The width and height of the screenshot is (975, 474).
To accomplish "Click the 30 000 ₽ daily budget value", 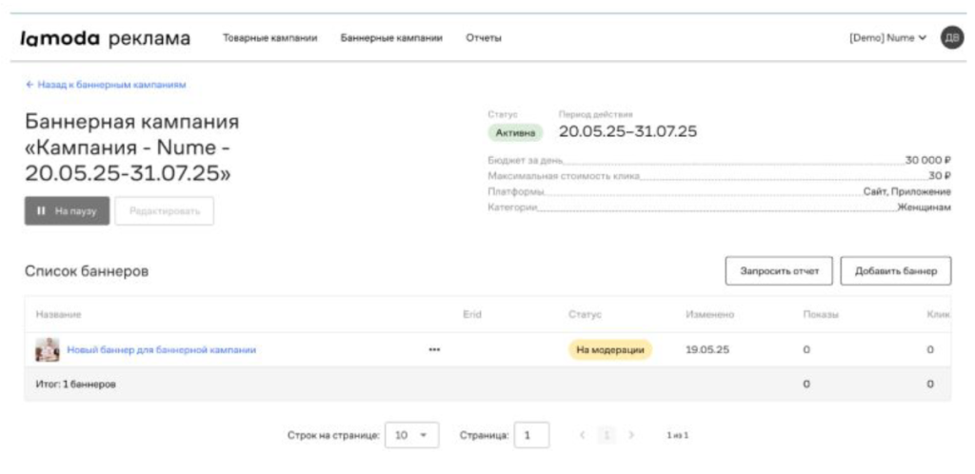I will [927, 160].
